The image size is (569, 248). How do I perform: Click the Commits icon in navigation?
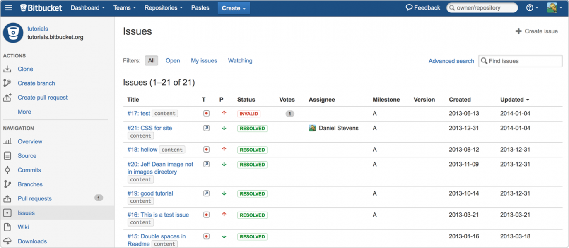click(x=7, y=170)
